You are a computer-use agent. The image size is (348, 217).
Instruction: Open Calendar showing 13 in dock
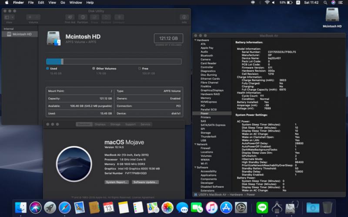(x=108, y=208)
